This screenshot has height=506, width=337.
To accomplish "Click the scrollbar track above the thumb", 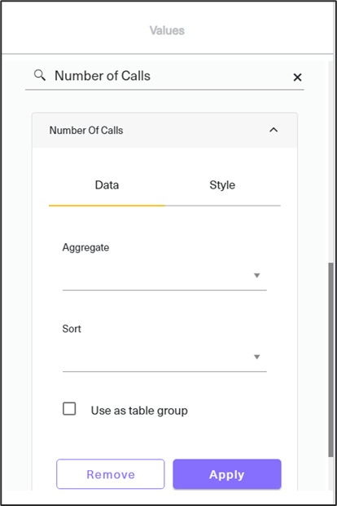I will pyautogui.click(x=330, y=162).
